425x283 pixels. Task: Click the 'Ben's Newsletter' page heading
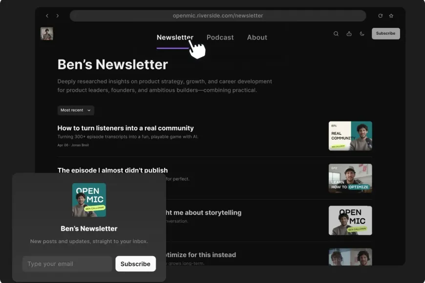[112, 64]
